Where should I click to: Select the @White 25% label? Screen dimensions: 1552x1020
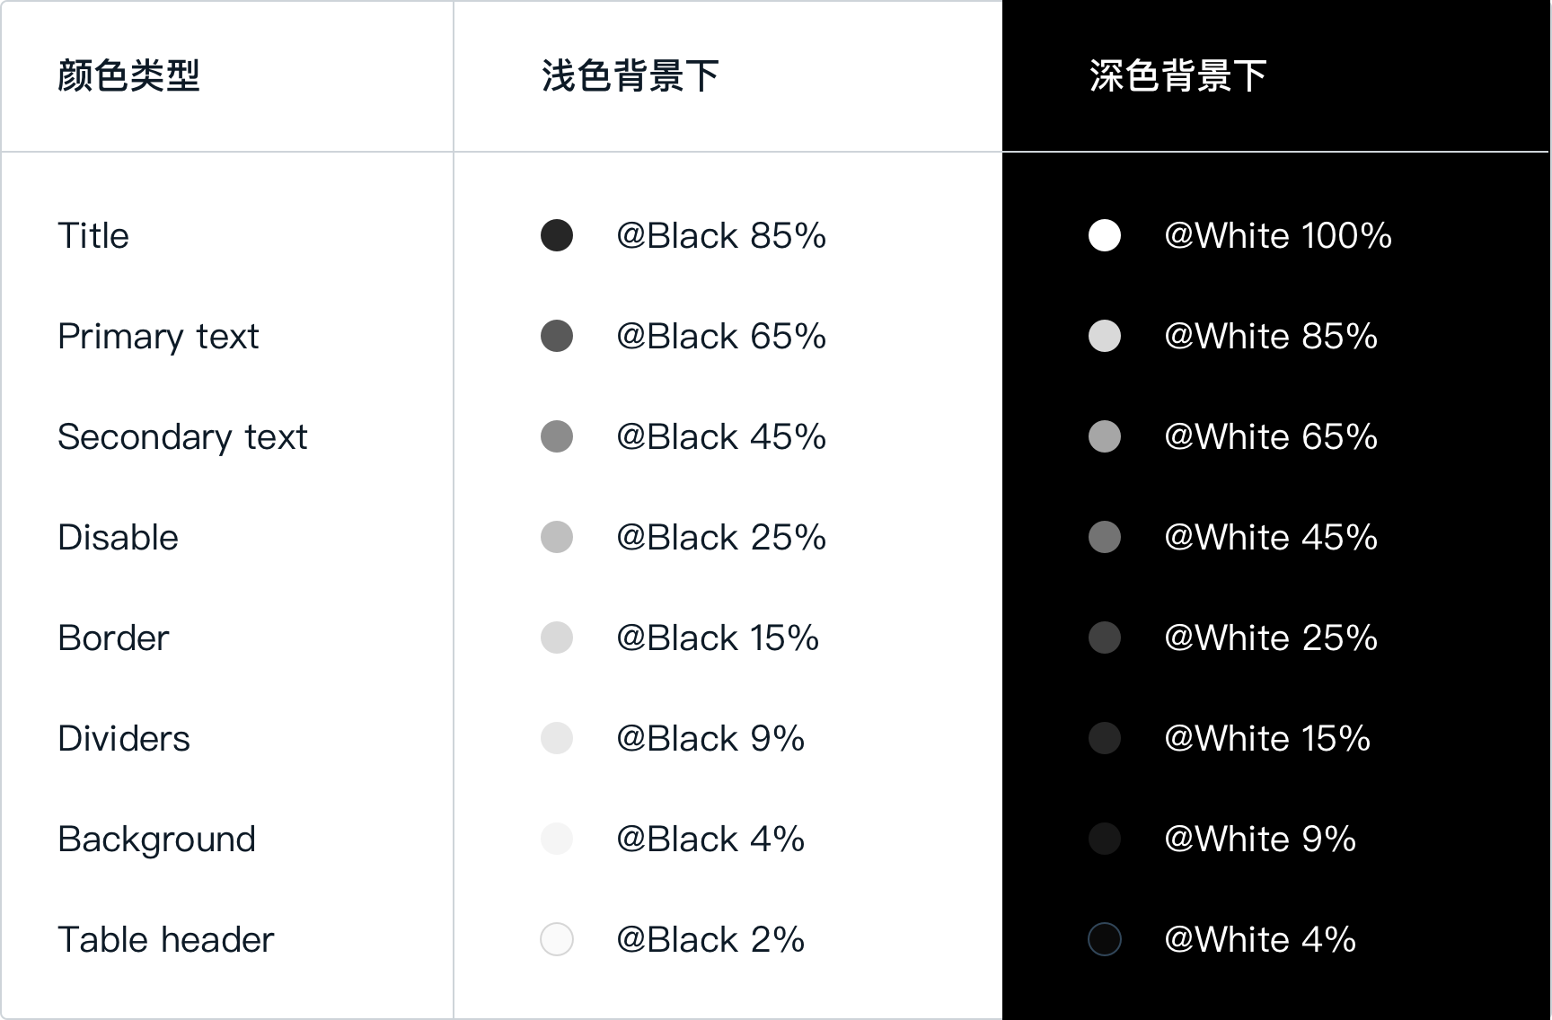(1271, 638)
